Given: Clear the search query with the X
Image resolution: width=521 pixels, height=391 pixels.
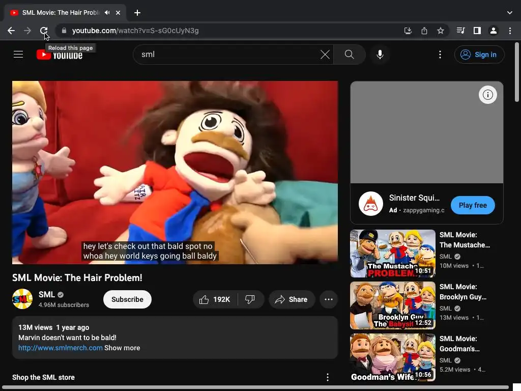Looking at the screenshot, I should pos(325,54).
